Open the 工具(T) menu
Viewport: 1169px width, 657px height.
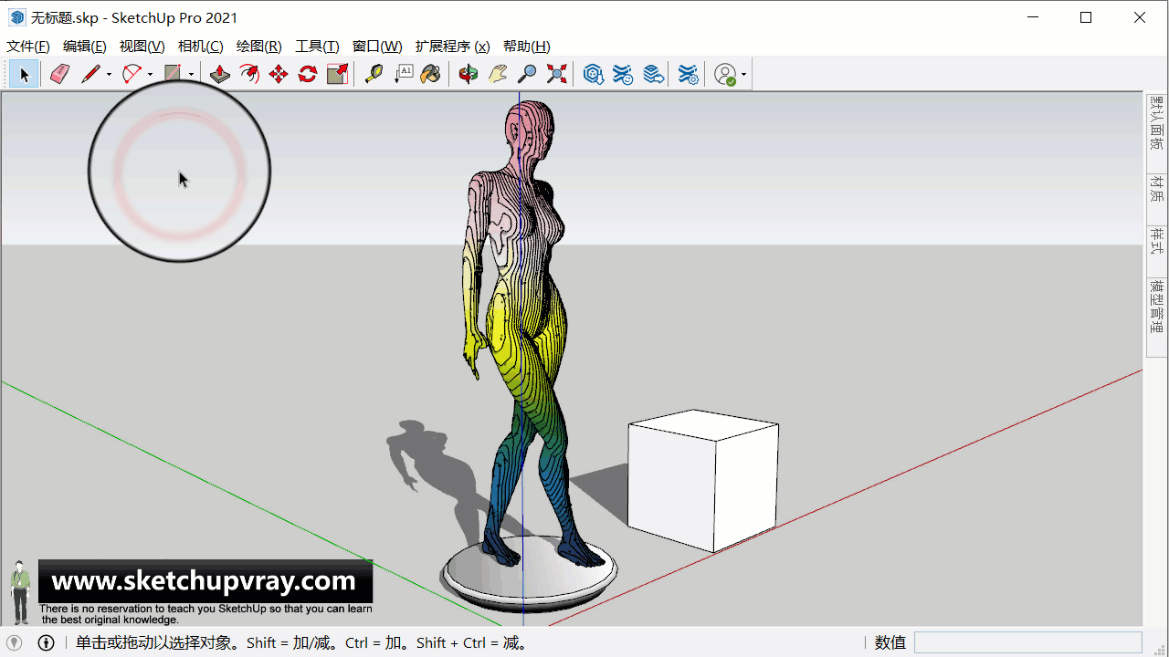(x=317, y=47)
